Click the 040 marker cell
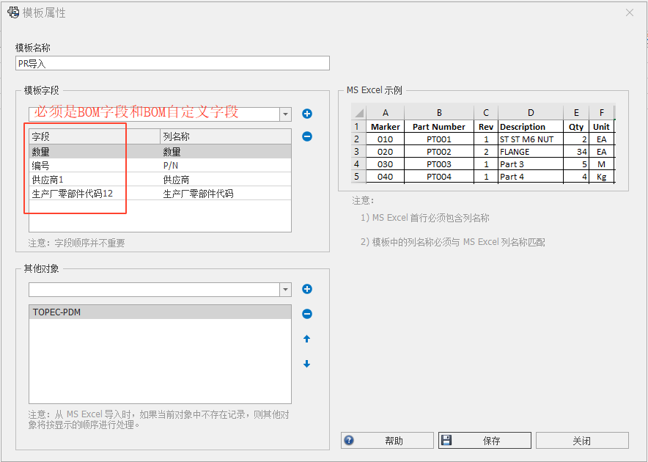 [385, 176]
